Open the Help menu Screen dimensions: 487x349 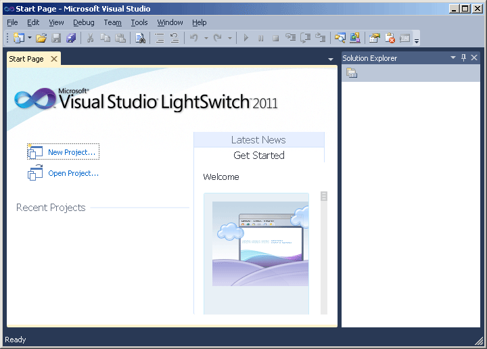pyautogui.click(x=199, y=22)
